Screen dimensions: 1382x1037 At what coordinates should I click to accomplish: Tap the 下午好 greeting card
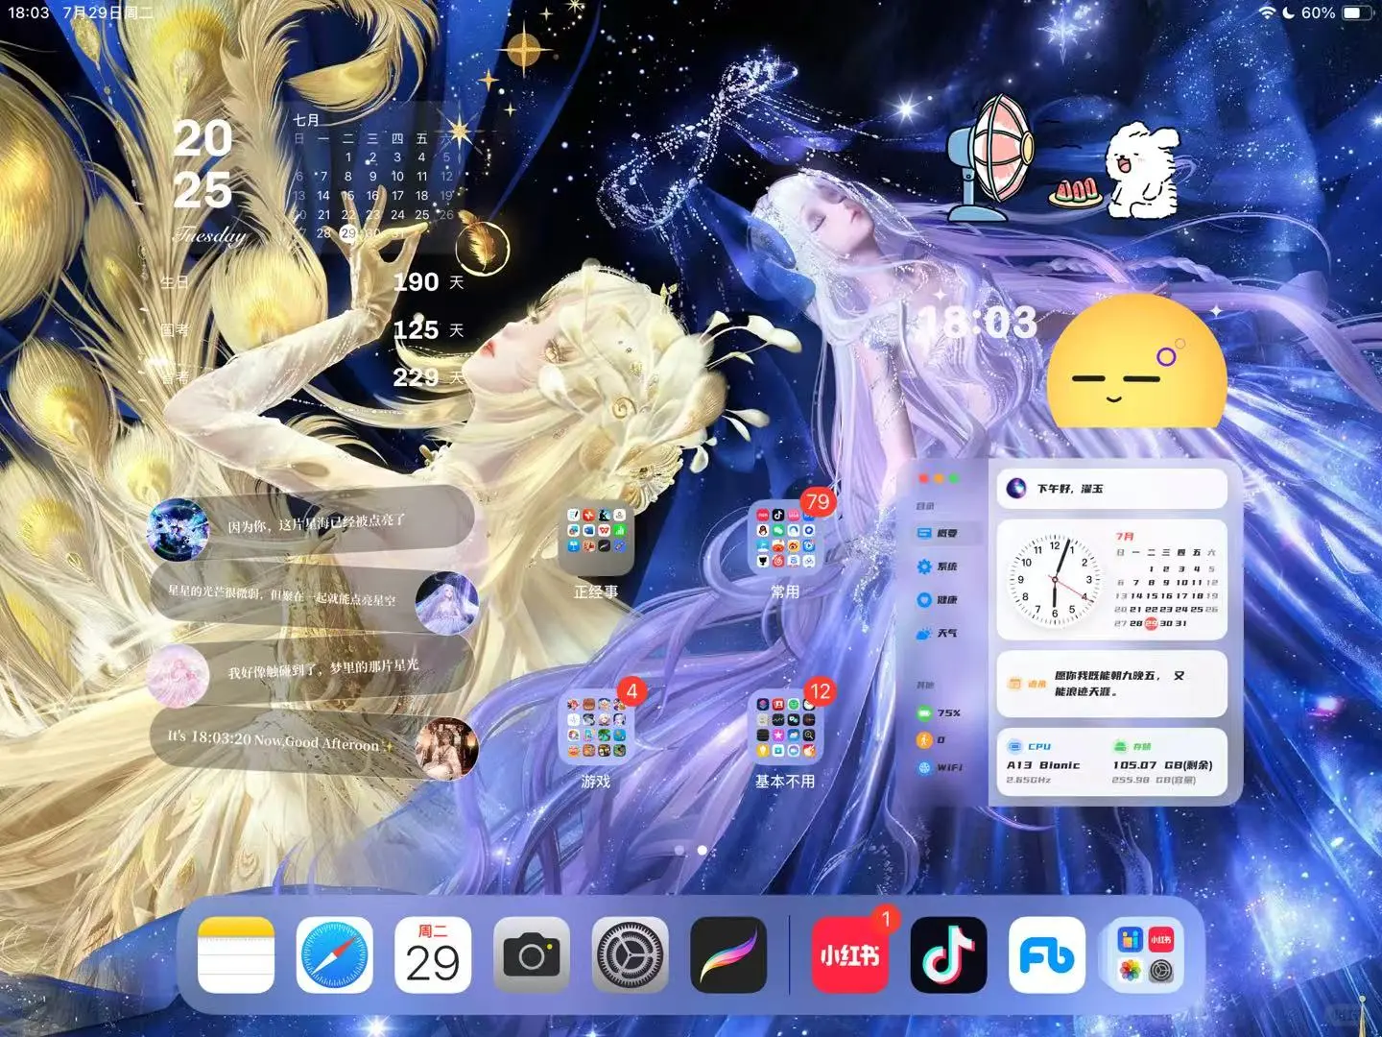pos(1111,489)
